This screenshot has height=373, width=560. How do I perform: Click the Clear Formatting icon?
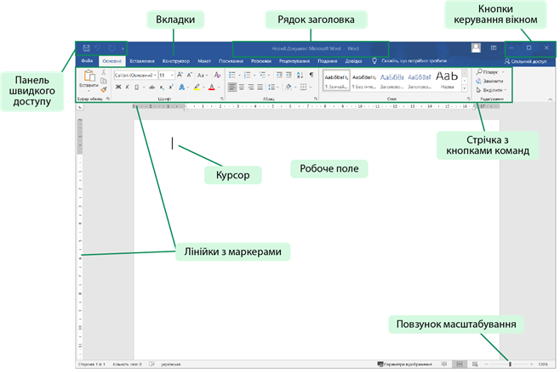point(217,75)
